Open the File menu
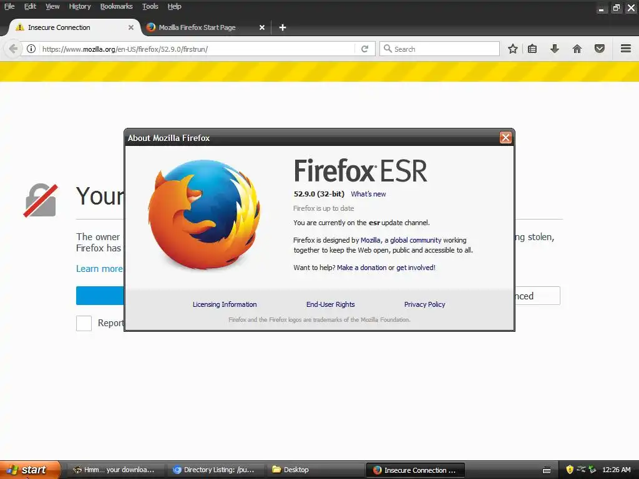Screen dimensions: 639x479 click(x=9, y=6)
